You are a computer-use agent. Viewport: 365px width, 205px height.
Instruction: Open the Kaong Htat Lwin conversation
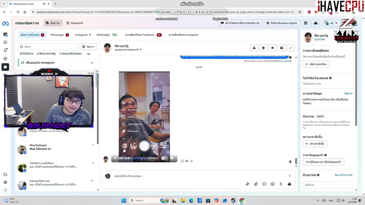(56, 185)
